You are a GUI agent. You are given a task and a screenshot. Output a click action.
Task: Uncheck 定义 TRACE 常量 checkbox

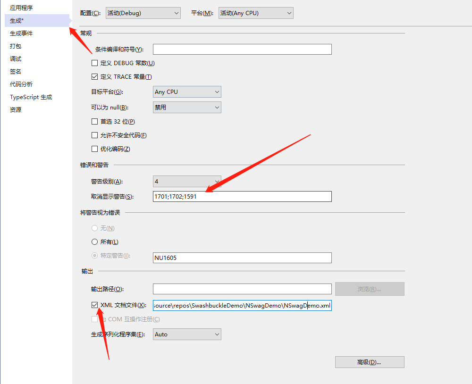94,77
